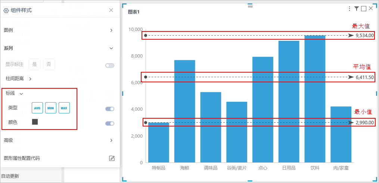Click the 海鲜 bar
Viewport: 379px width, 183px height.
point(185,111)
